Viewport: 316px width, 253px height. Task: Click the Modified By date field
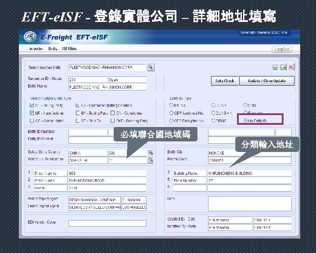pyautogui.click(x=272, y=228)
